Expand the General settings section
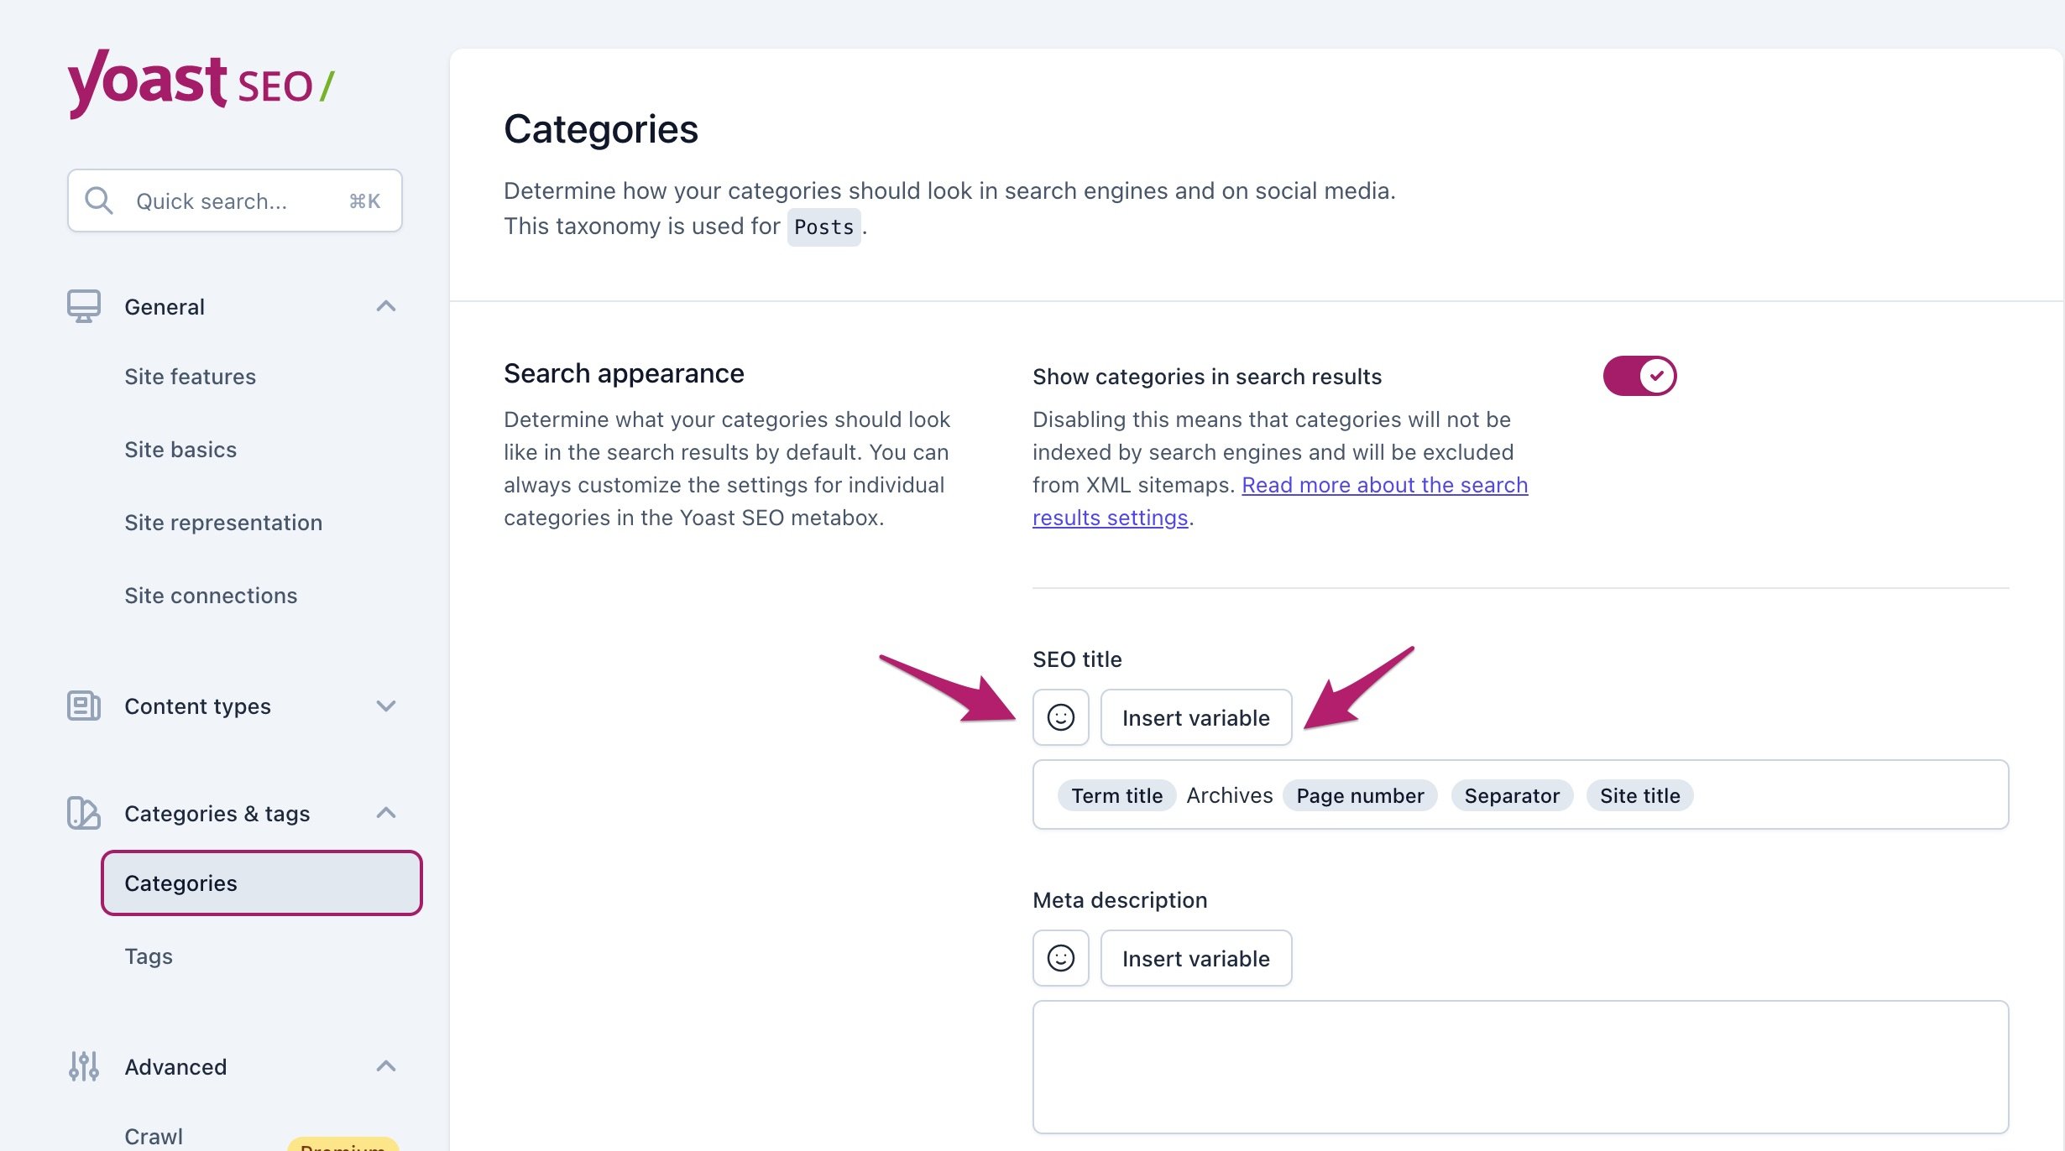 pos(383,305)
